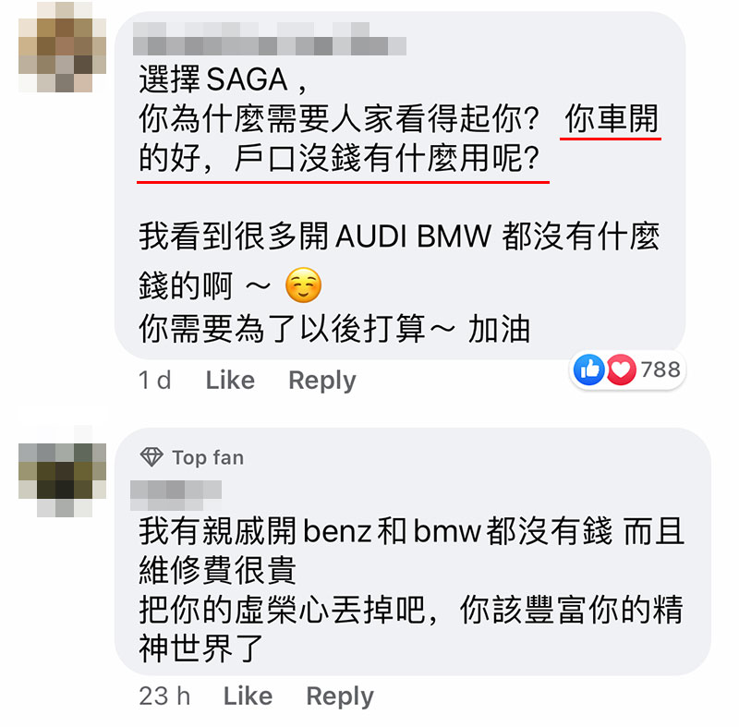Click the Top fan label text
The height and width of the screenshot is (727, 739).
(x=208, y=457)
